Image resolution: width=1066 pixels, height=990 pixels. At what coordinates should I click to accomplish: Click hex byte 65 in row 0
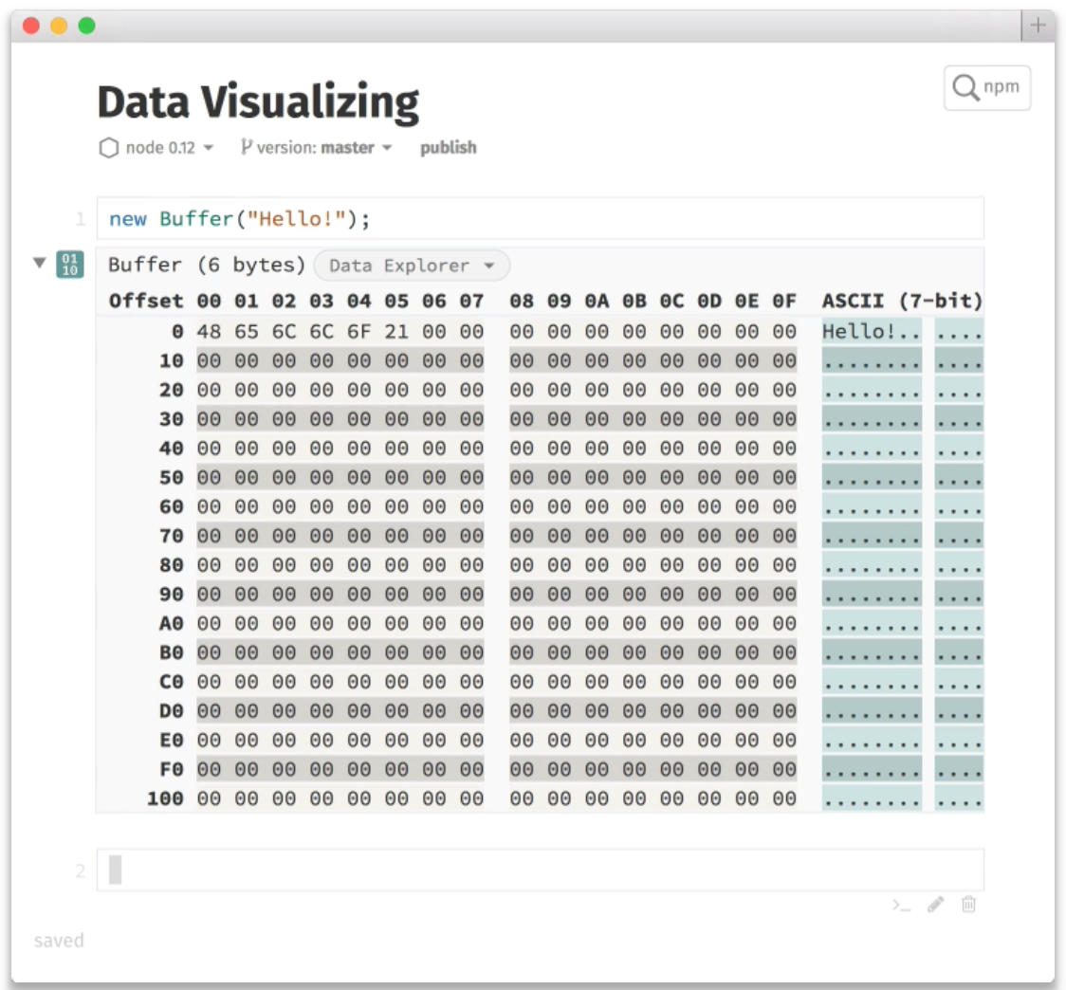tap(246, 331)
